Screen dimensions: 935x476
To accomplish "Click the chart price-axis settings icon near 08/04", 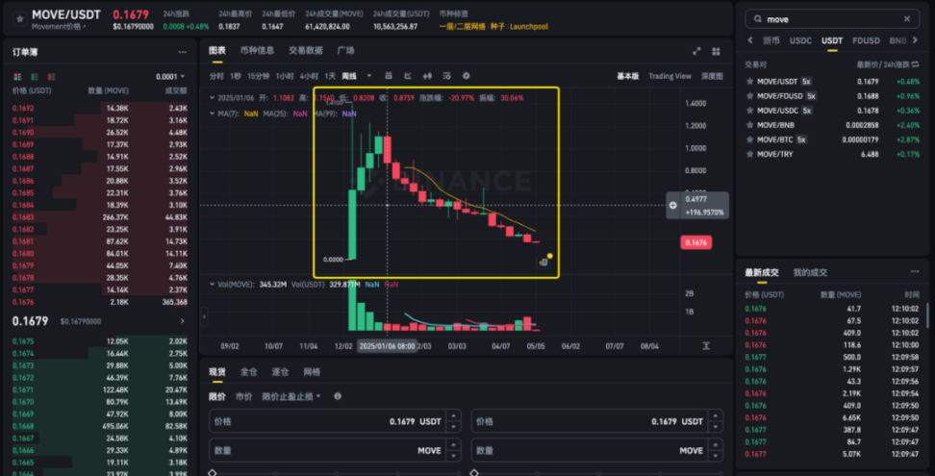I will [707, 345].
